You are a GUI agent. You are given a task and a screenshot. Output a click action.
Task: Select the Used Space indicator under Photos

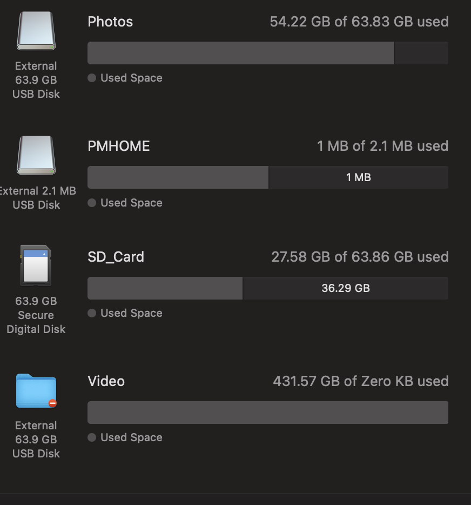(92, 78)
